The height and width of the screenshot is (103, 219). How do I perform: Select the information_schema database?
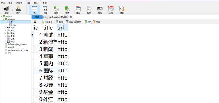17,45
